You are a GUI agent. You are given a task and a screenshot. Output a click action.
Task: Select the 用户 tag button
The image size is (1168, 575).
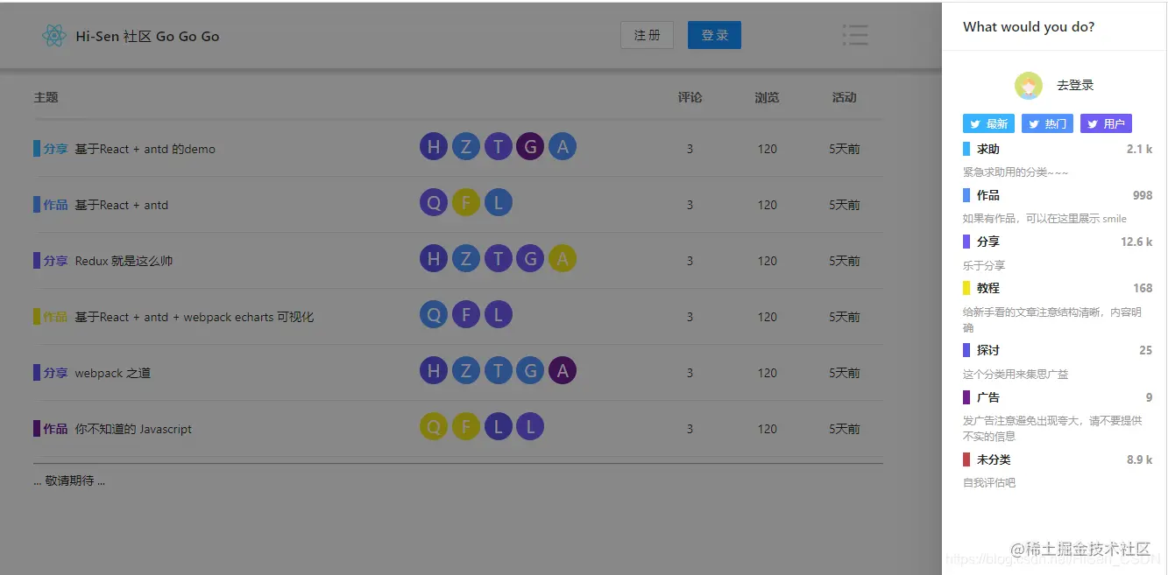pos(1106,123)
